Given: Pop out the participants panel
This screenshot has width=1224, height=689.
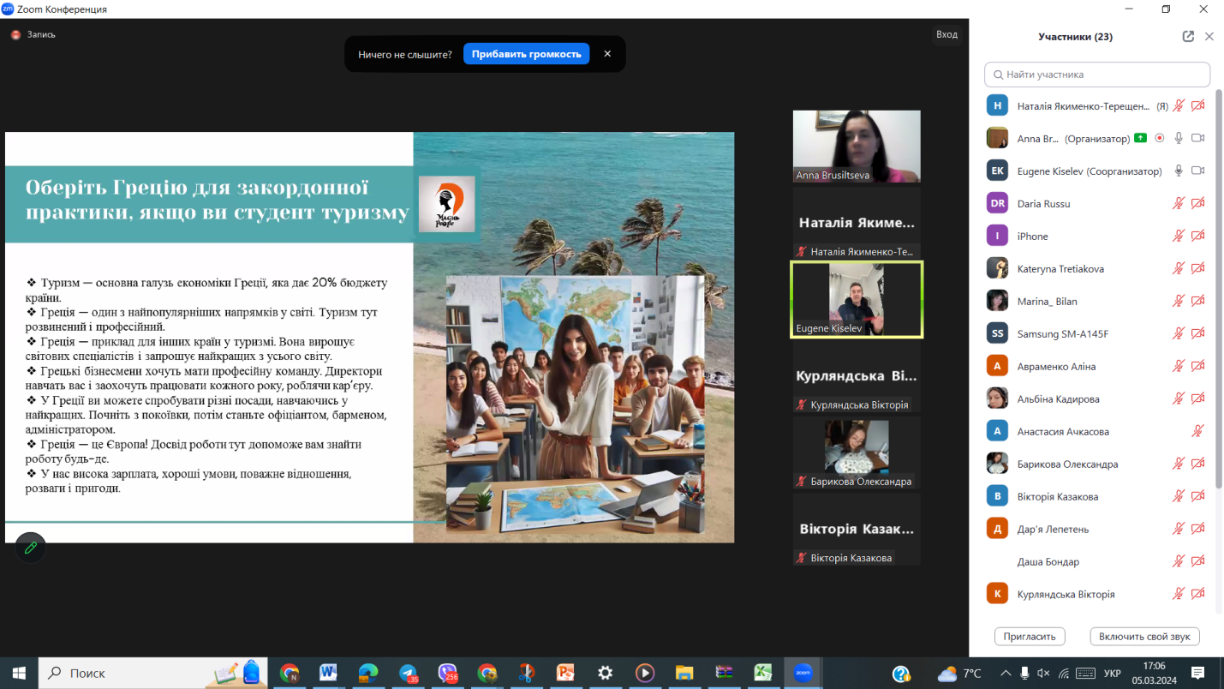Looking at the screenshot, I should click(x=1188, y=36).
